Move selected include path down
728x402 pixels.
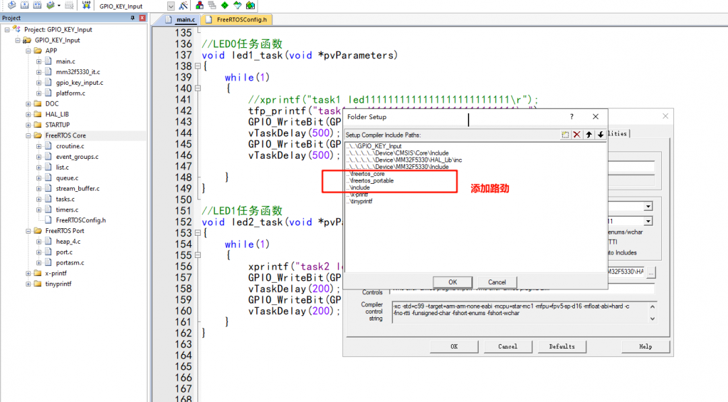pos(601,134)
